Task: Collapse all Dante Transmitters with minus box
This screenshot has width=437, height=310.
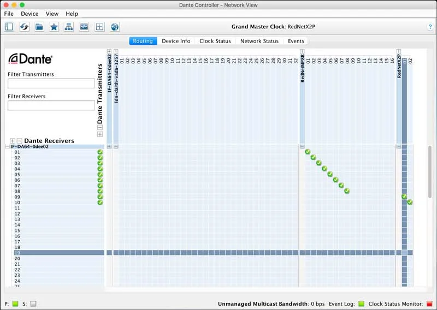Action: point(100,128)
